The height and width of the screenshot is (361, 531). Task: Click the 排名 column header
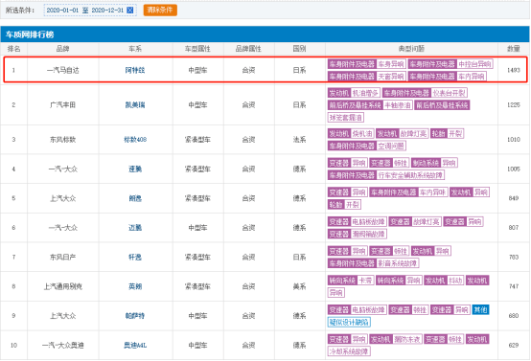13,49
